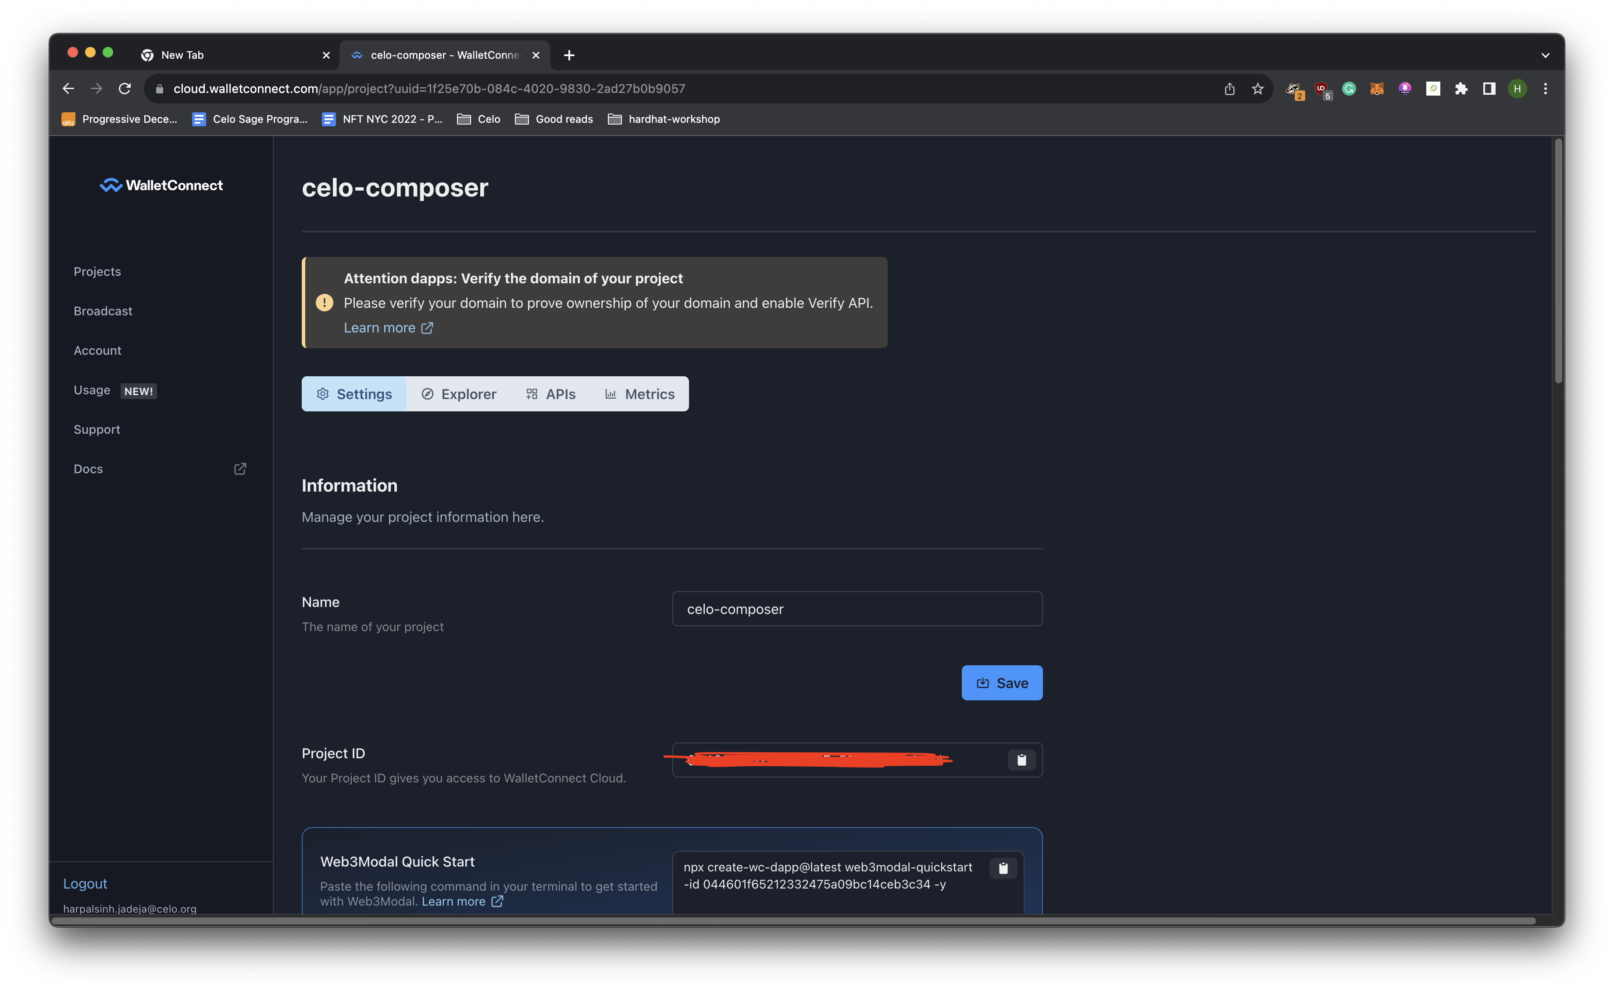Click the share page icon in address bar
This screenshot has height=992, width=1614.
point(1229,89)
